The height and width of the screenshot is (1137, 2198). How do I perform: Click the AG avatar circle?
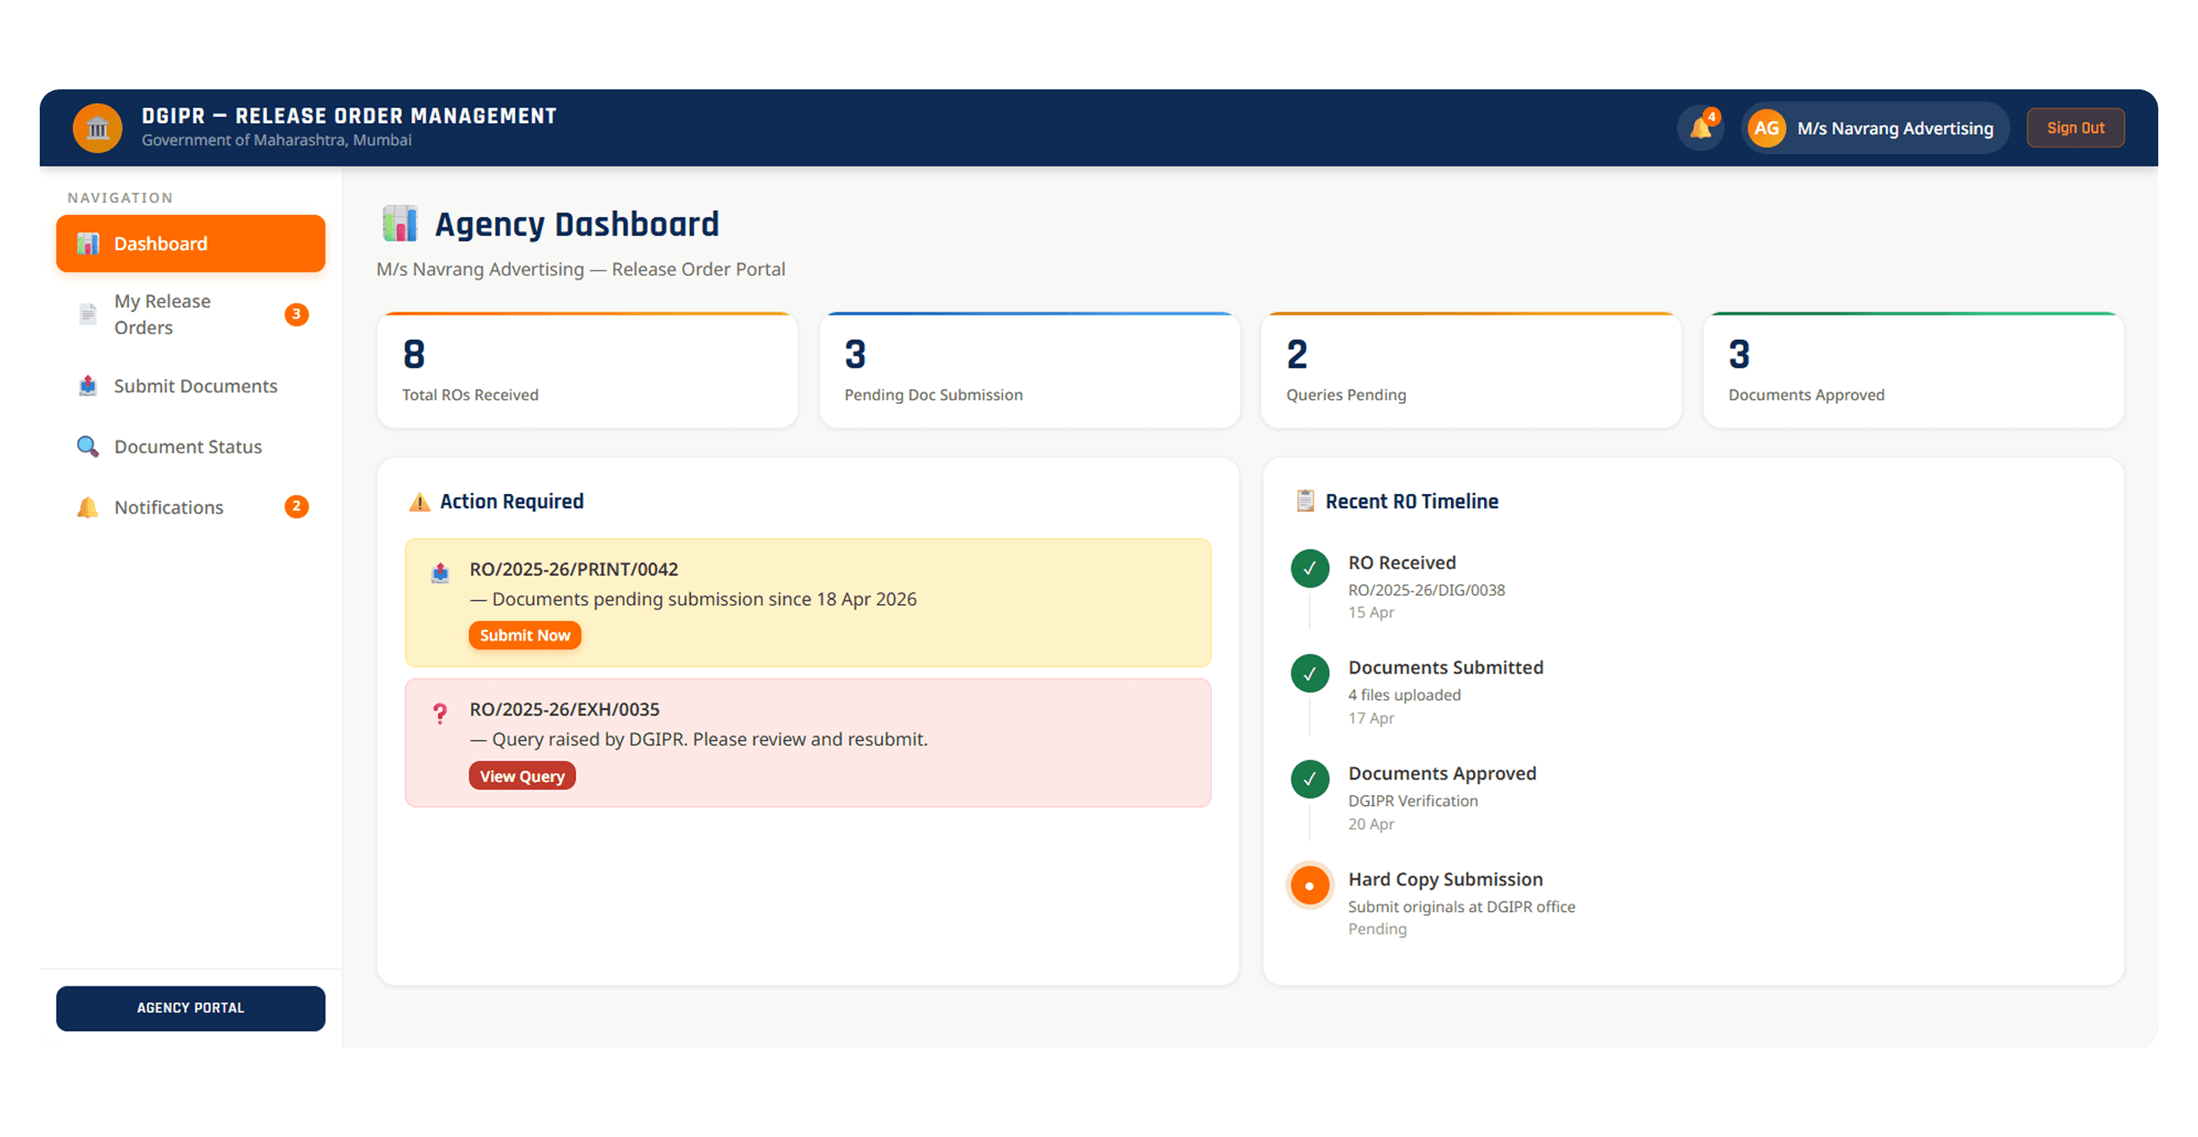coord(1766,128)
